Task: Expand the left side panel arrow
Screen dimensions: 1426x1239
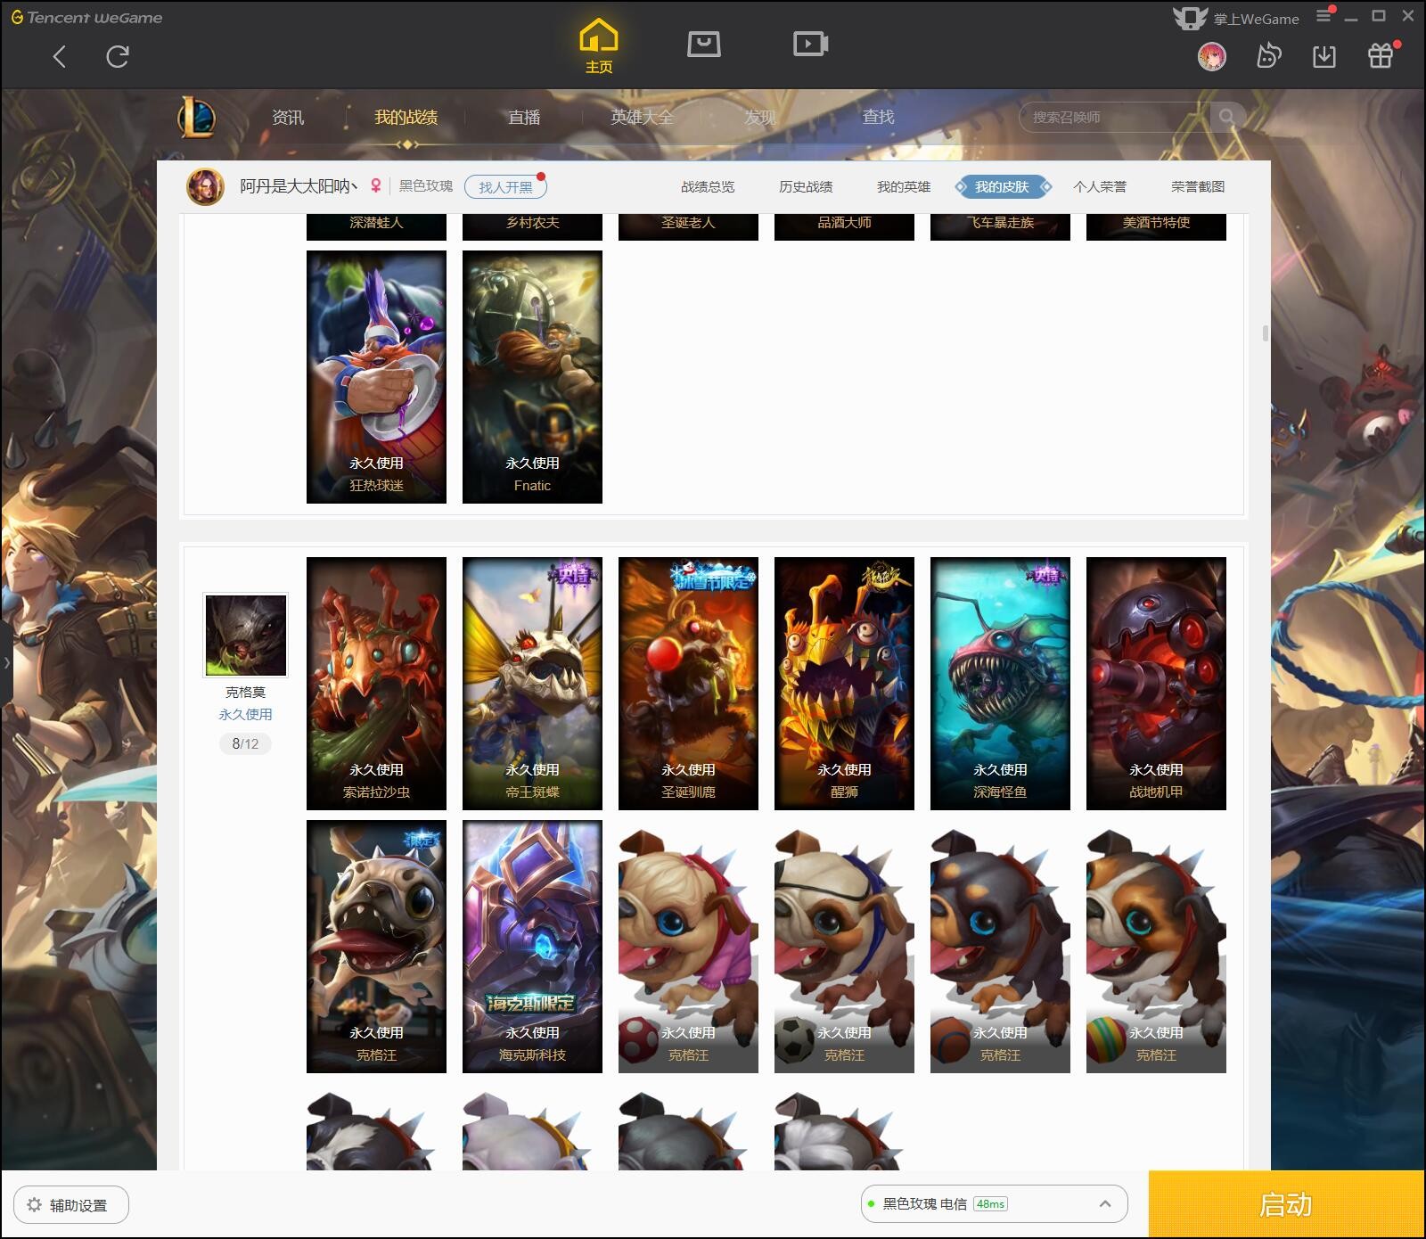Action: coord(6,662)
